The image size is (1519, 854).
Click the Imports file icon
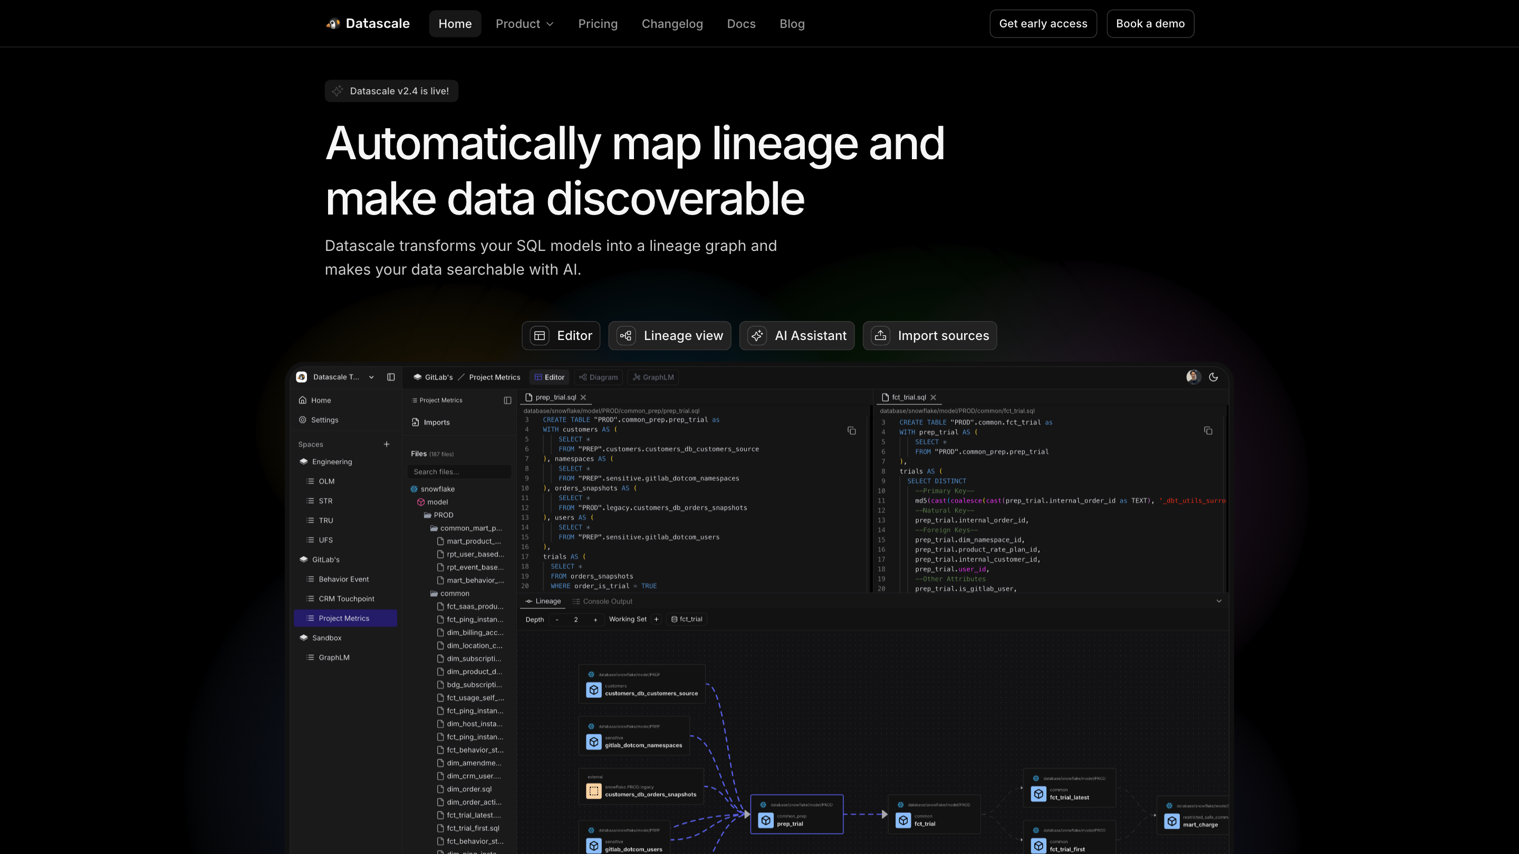pos(416,423)
